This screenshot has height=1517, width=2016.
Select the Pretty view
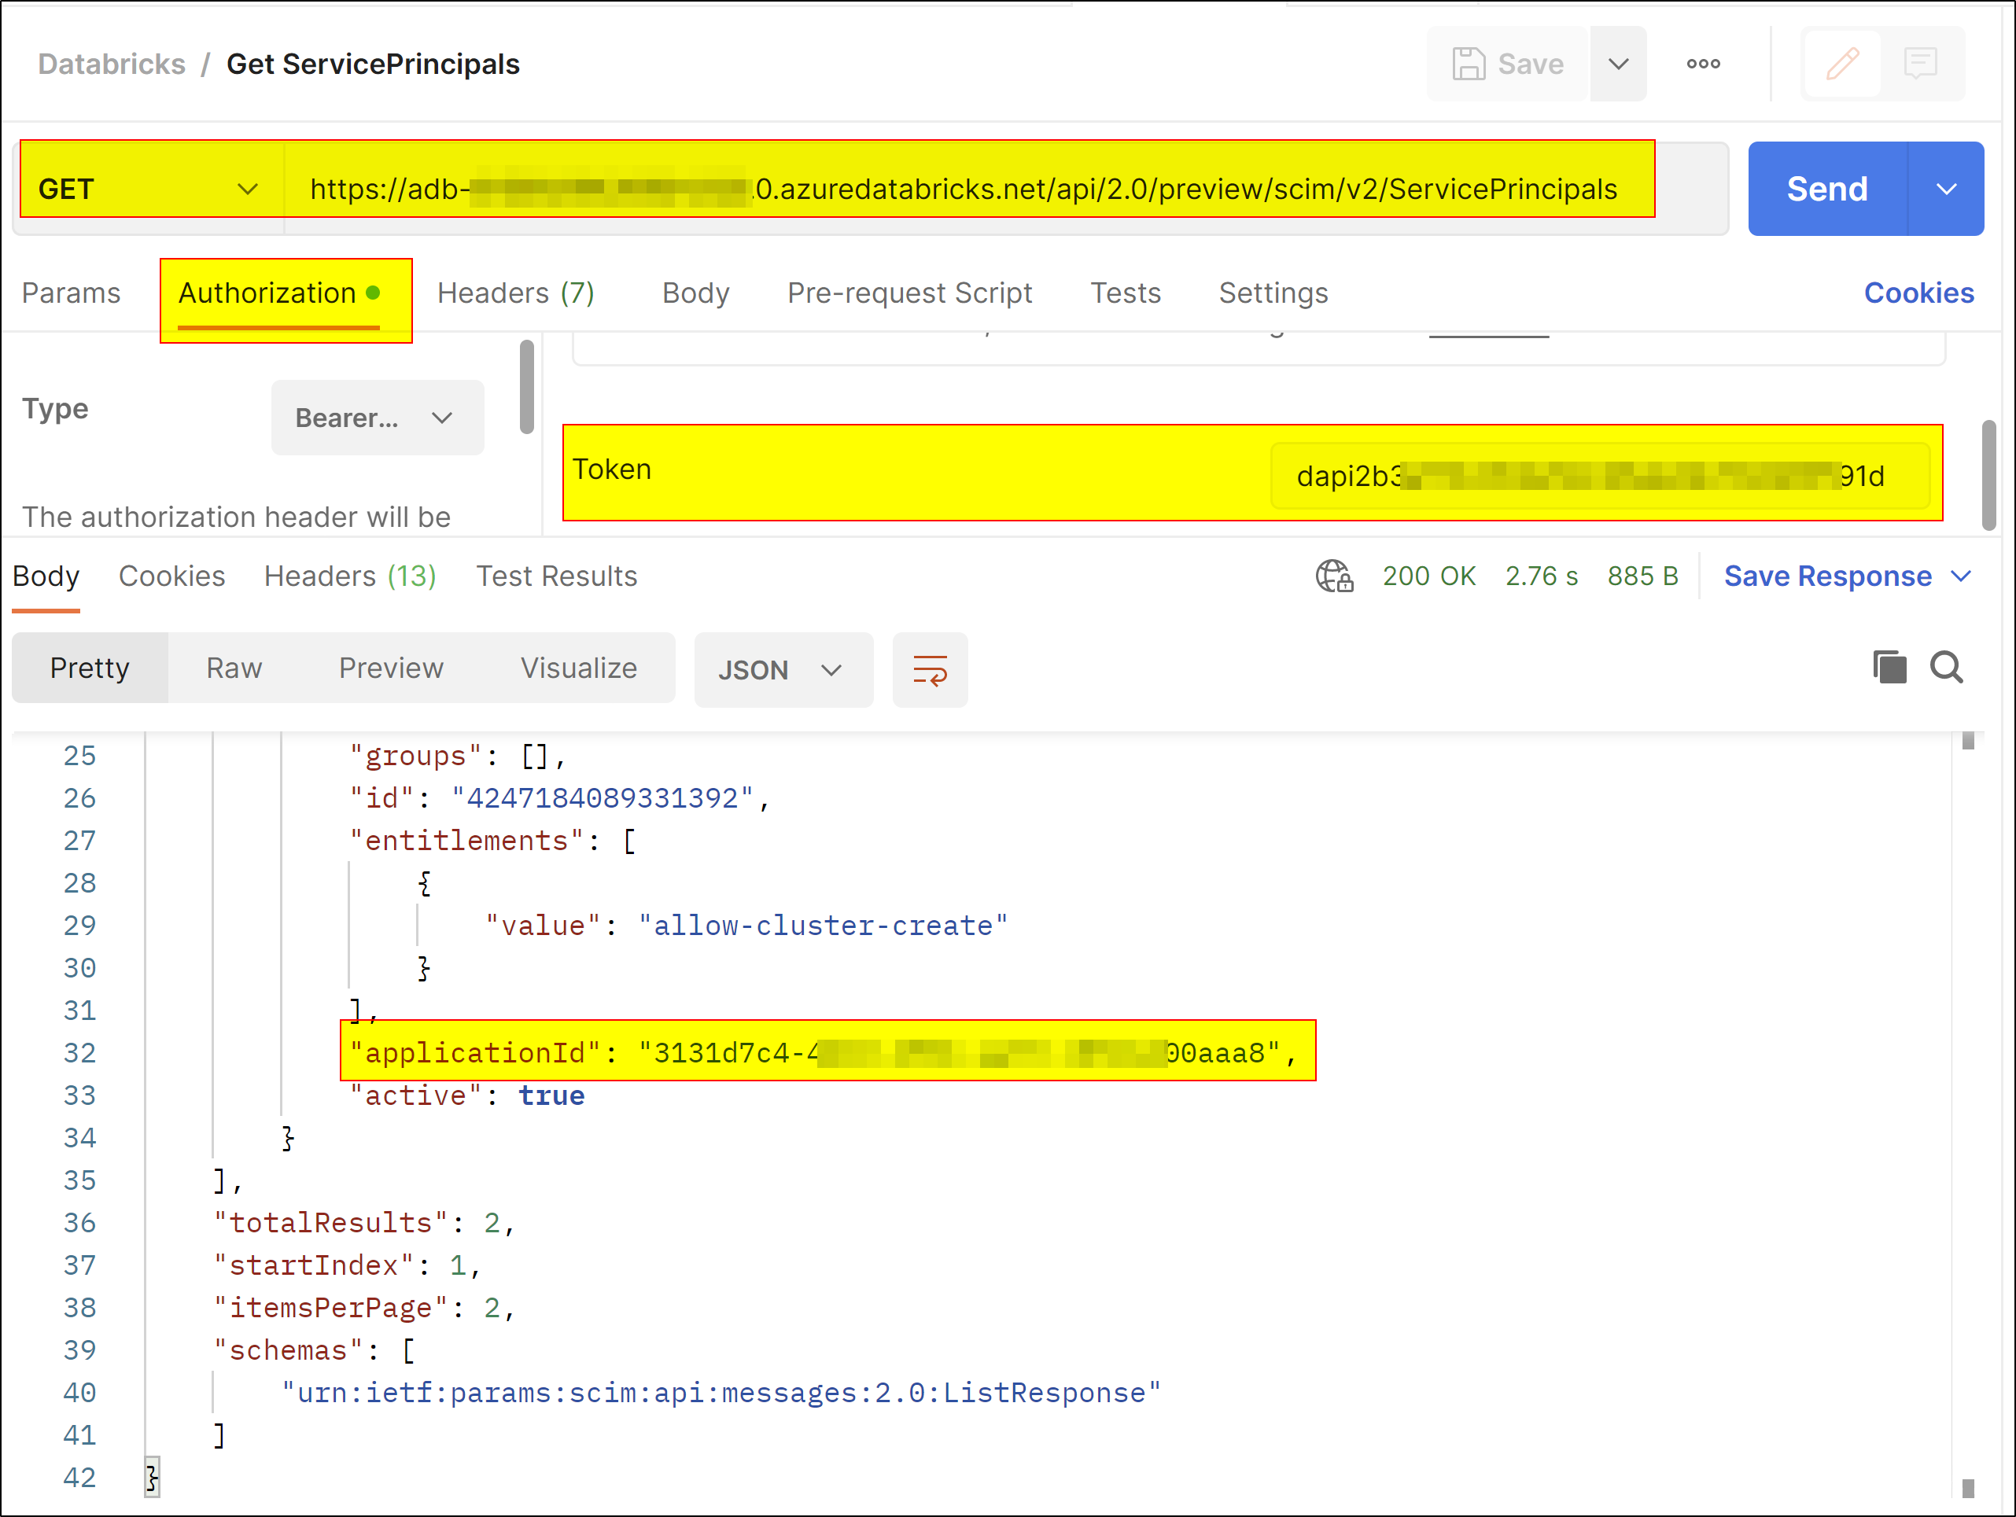pos(90,668)
